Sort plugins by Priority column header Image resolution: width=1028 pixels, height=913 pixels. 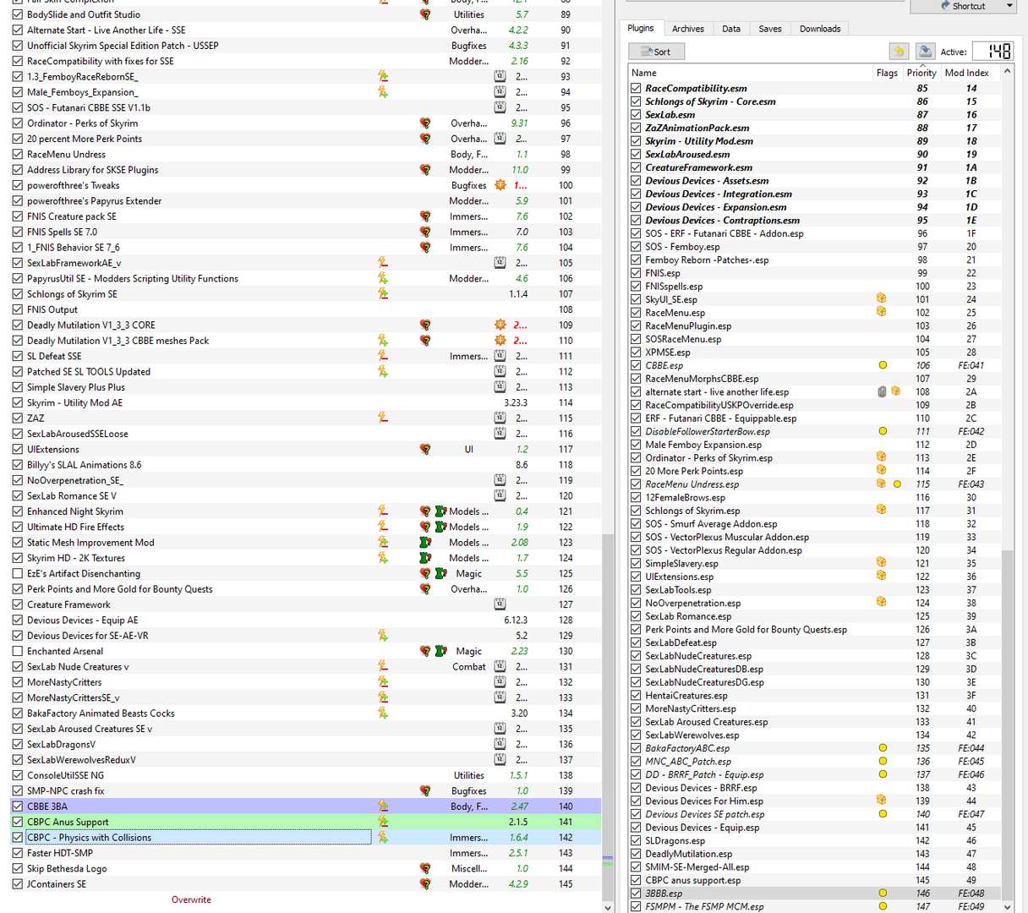pyautogui.click(x=921, y=73)
